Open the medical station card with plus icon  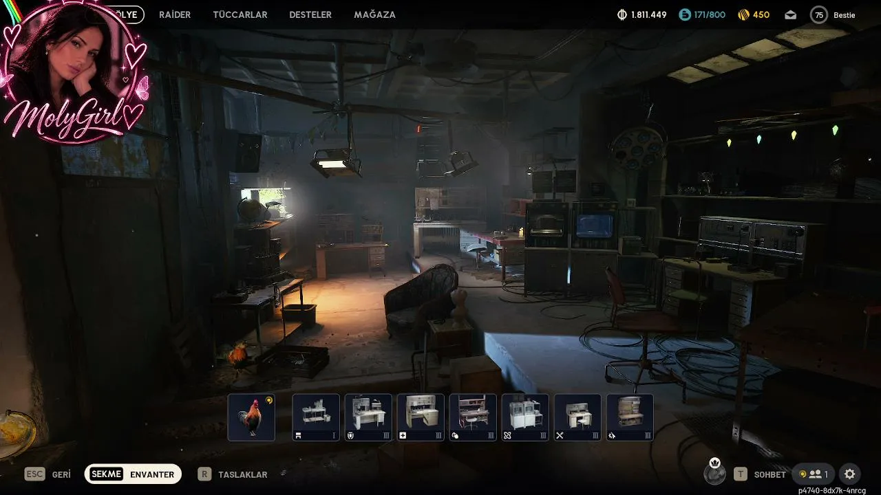[421, 417]
